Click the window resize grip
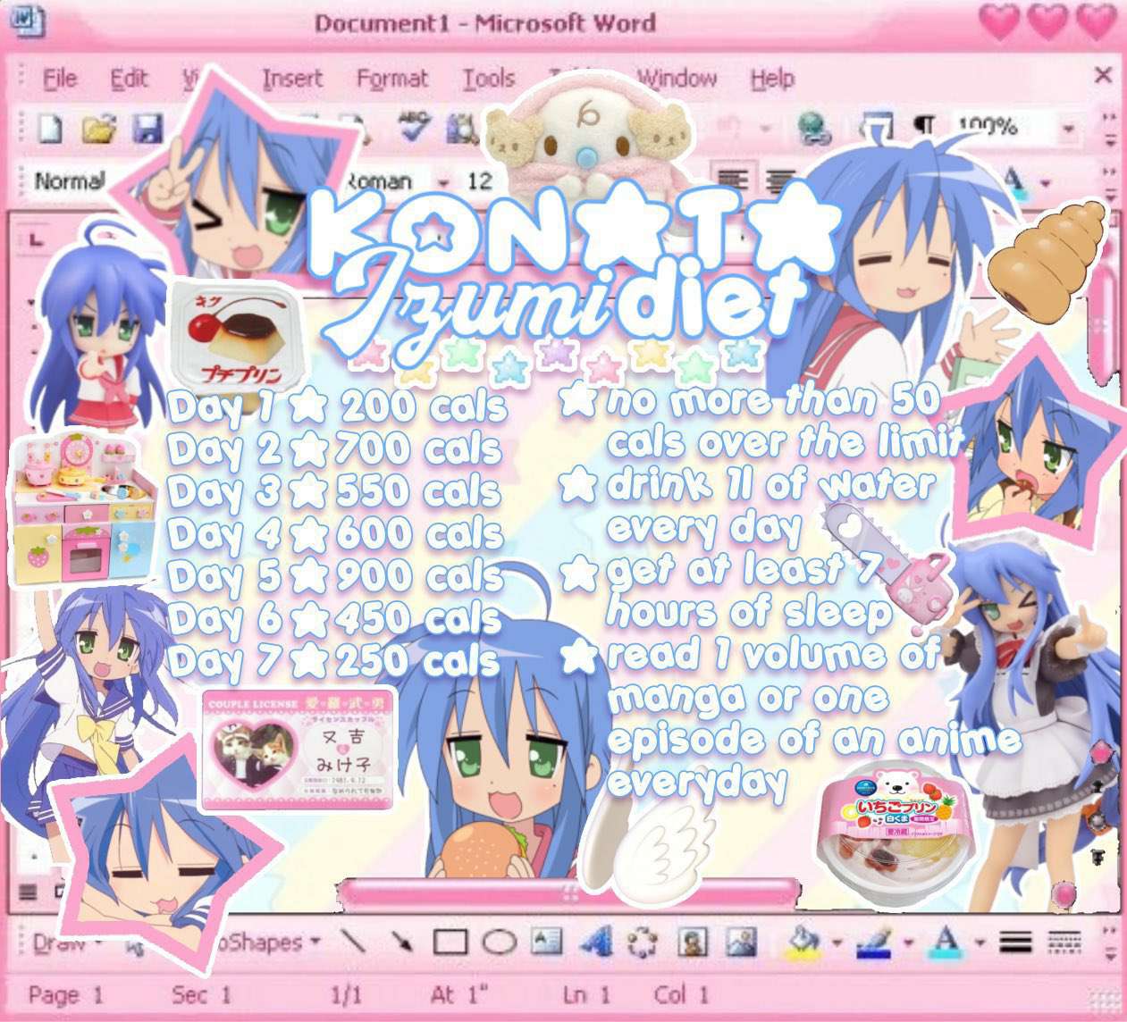This screenshot has height=1022, width=1127. click(1106, 1001)
